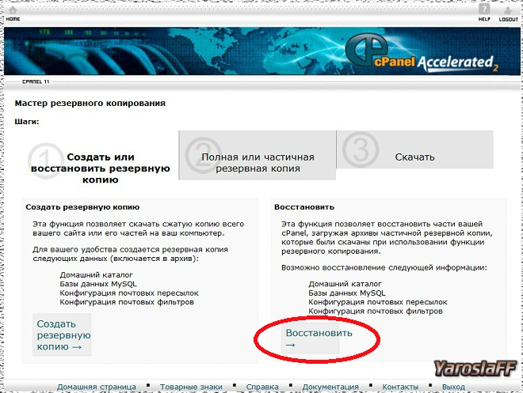This screenshot has width=523, height=393.
Task: Click the Создать резервную копию → button
Action: pyautogui.click(x=62, y=334)
